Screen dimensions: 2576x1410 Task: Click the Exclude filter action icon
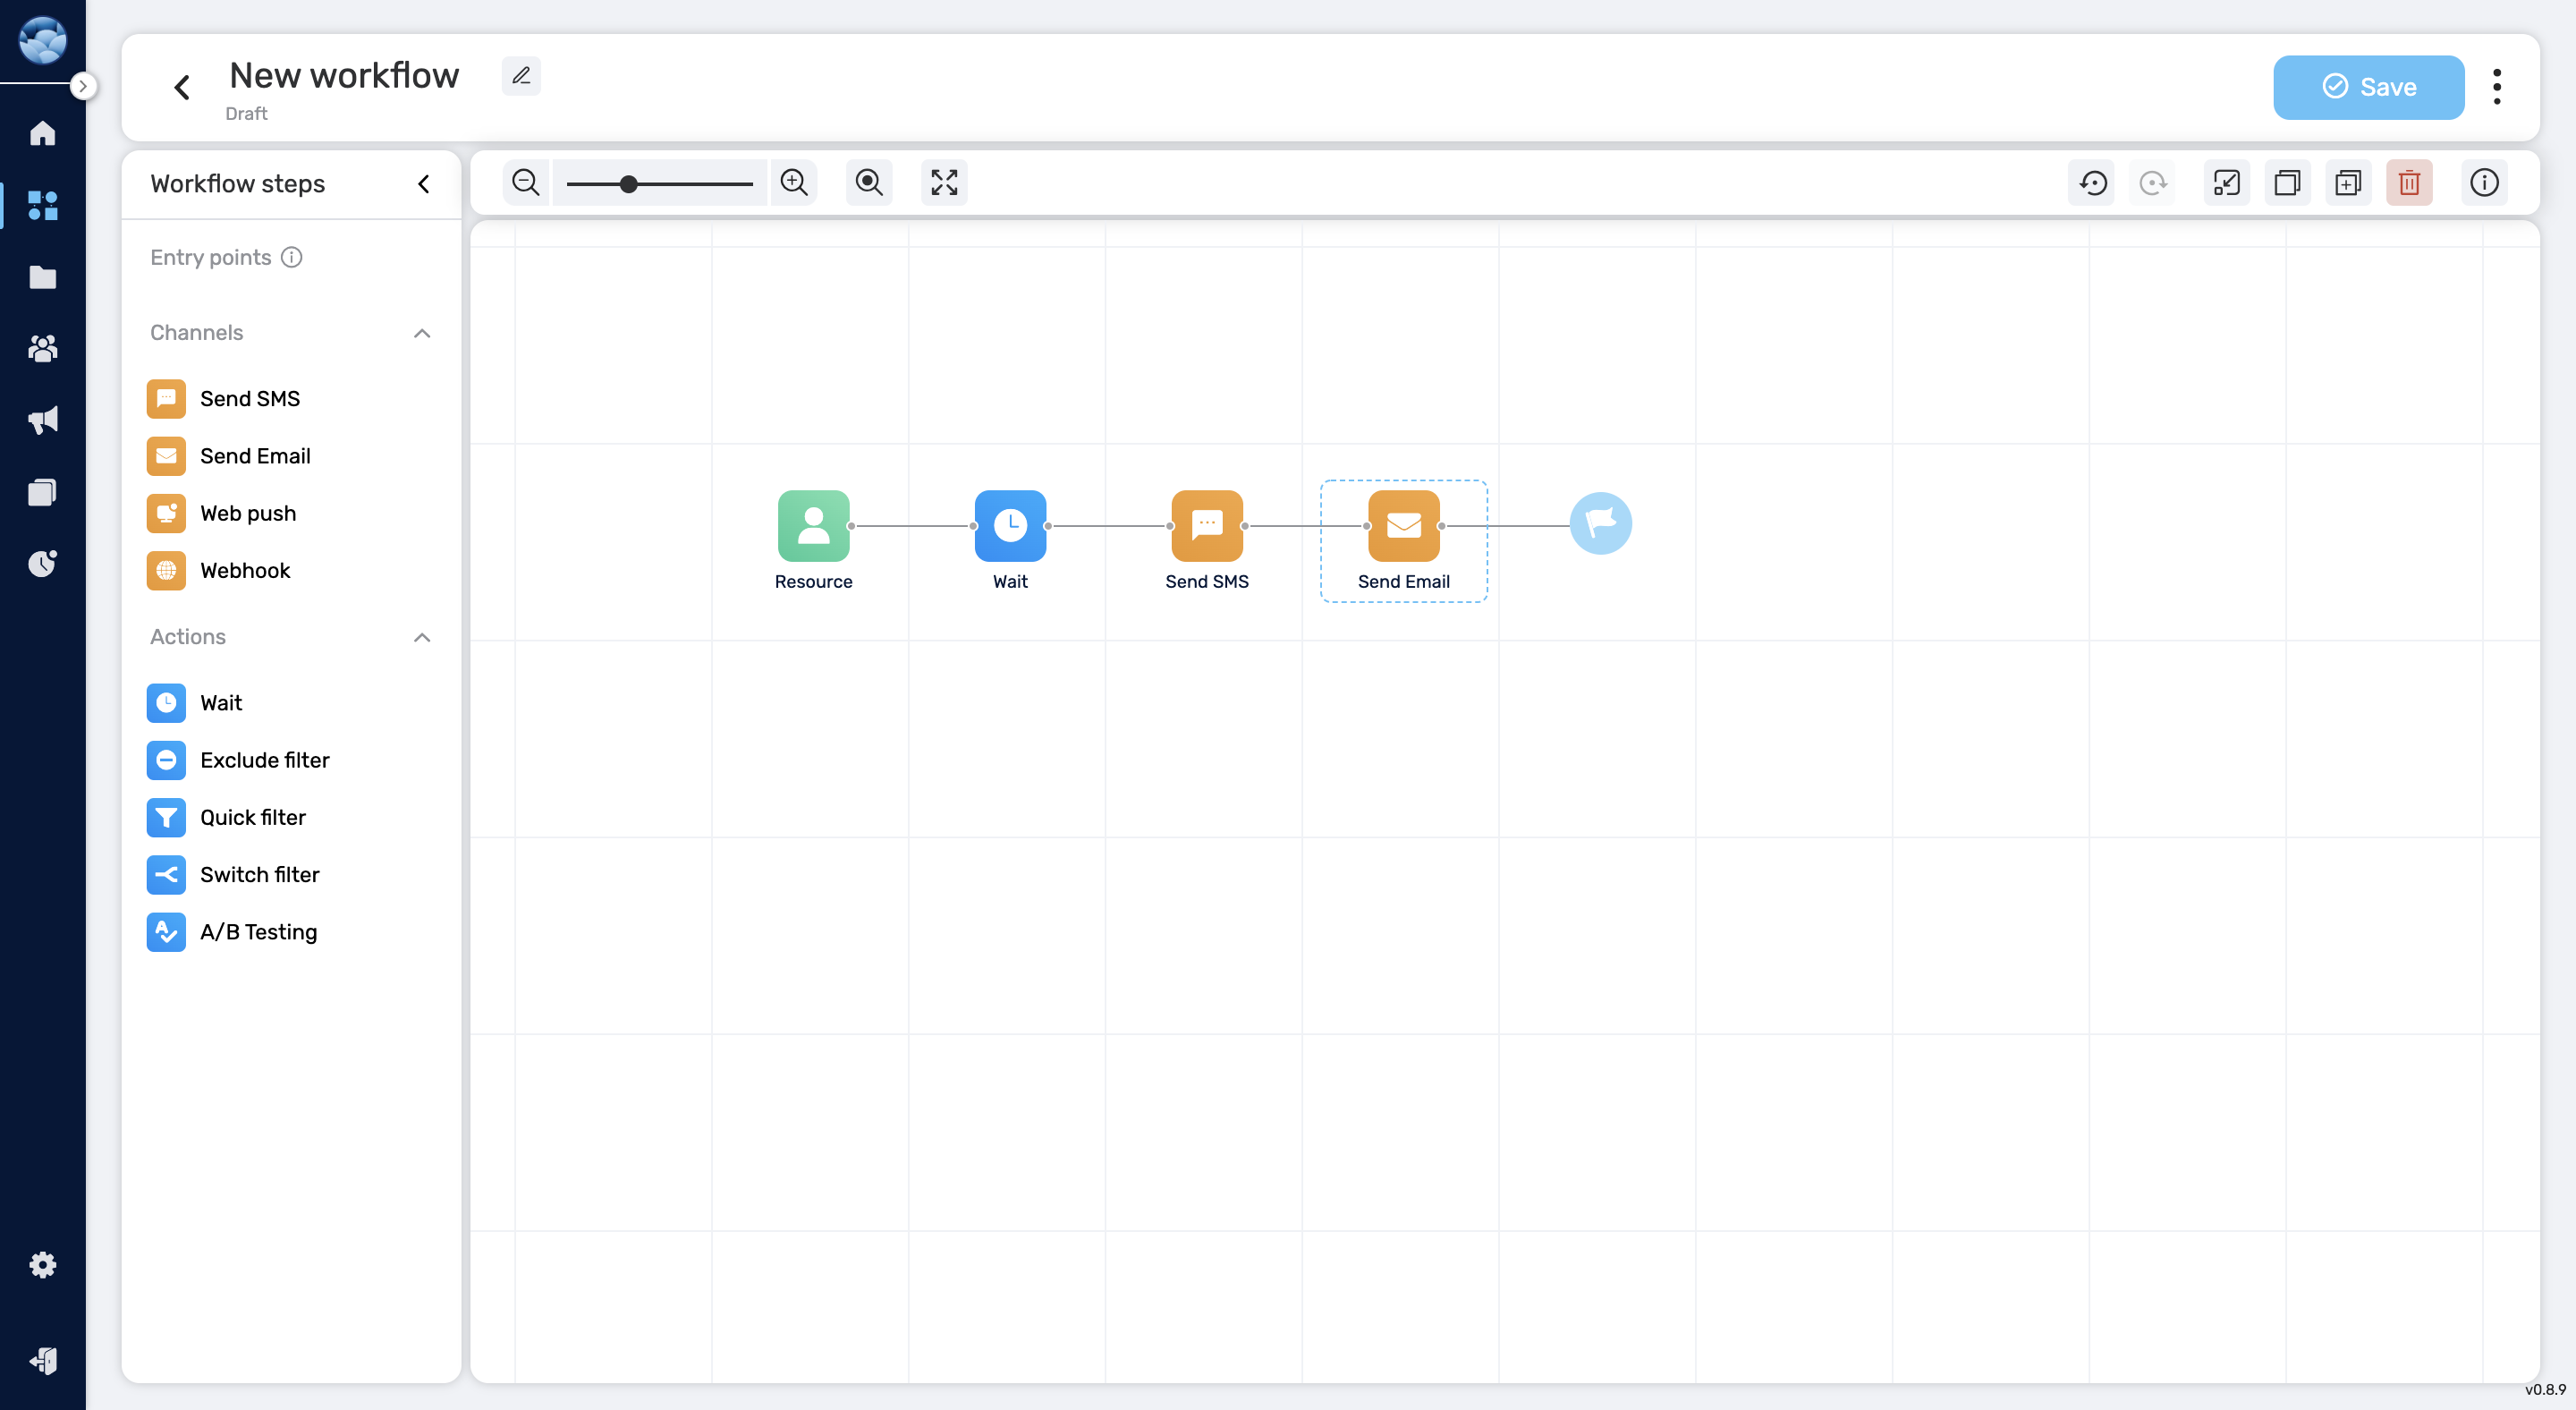tap(166, 760)
